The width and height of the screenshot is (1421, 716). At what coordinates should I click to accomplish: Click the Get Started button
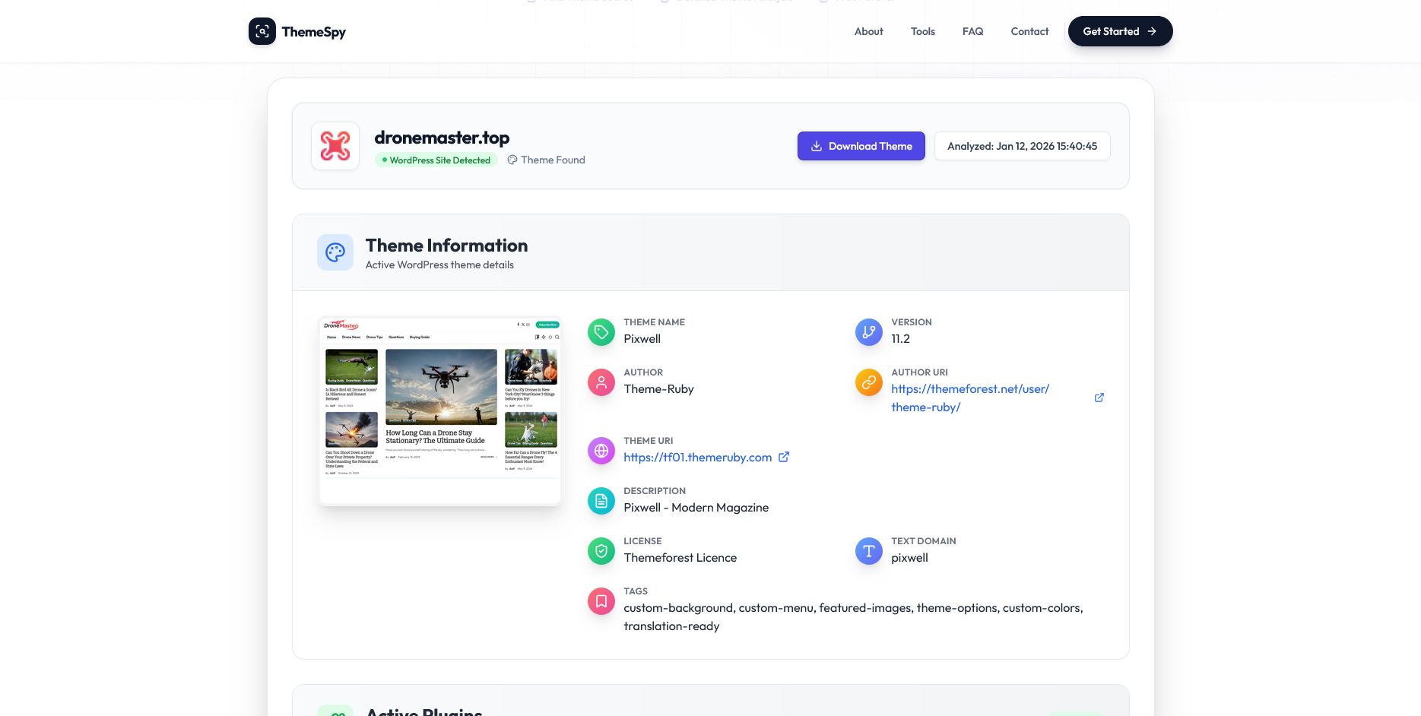(x=1121, y=31)
